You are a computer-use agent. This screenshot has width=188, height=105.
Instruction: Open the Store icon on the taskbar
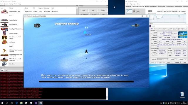(26, 103)
